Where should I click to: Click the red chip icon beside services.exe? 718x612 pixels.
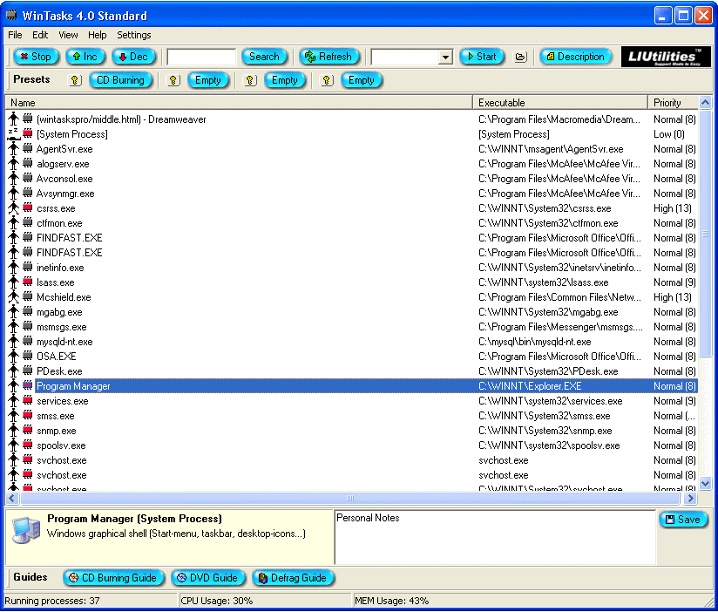(x=28, y=400)
